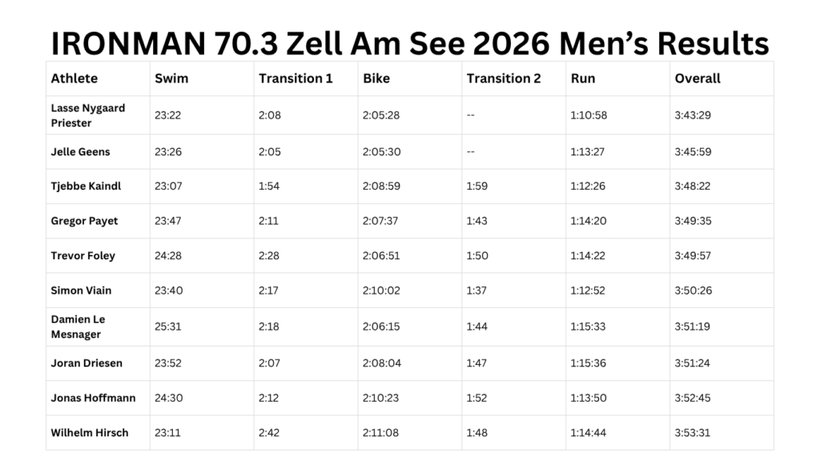The height and width of the screenshot is (461, 820).
Task: Select the Bike column header
Action: click(x=376, y=78)
